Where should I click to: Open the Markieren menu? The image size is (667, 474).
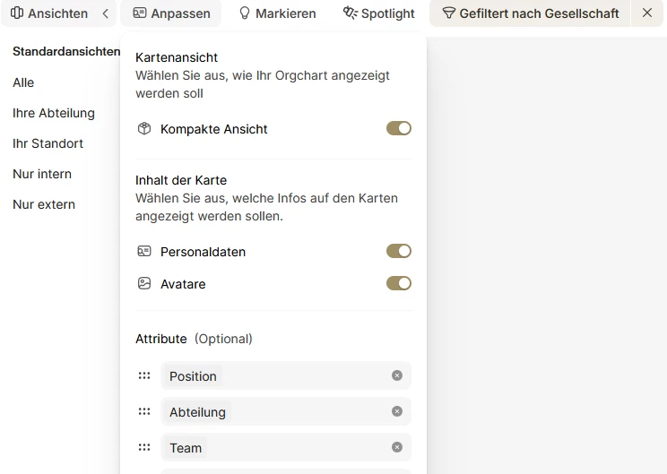(x=277, y=13)
